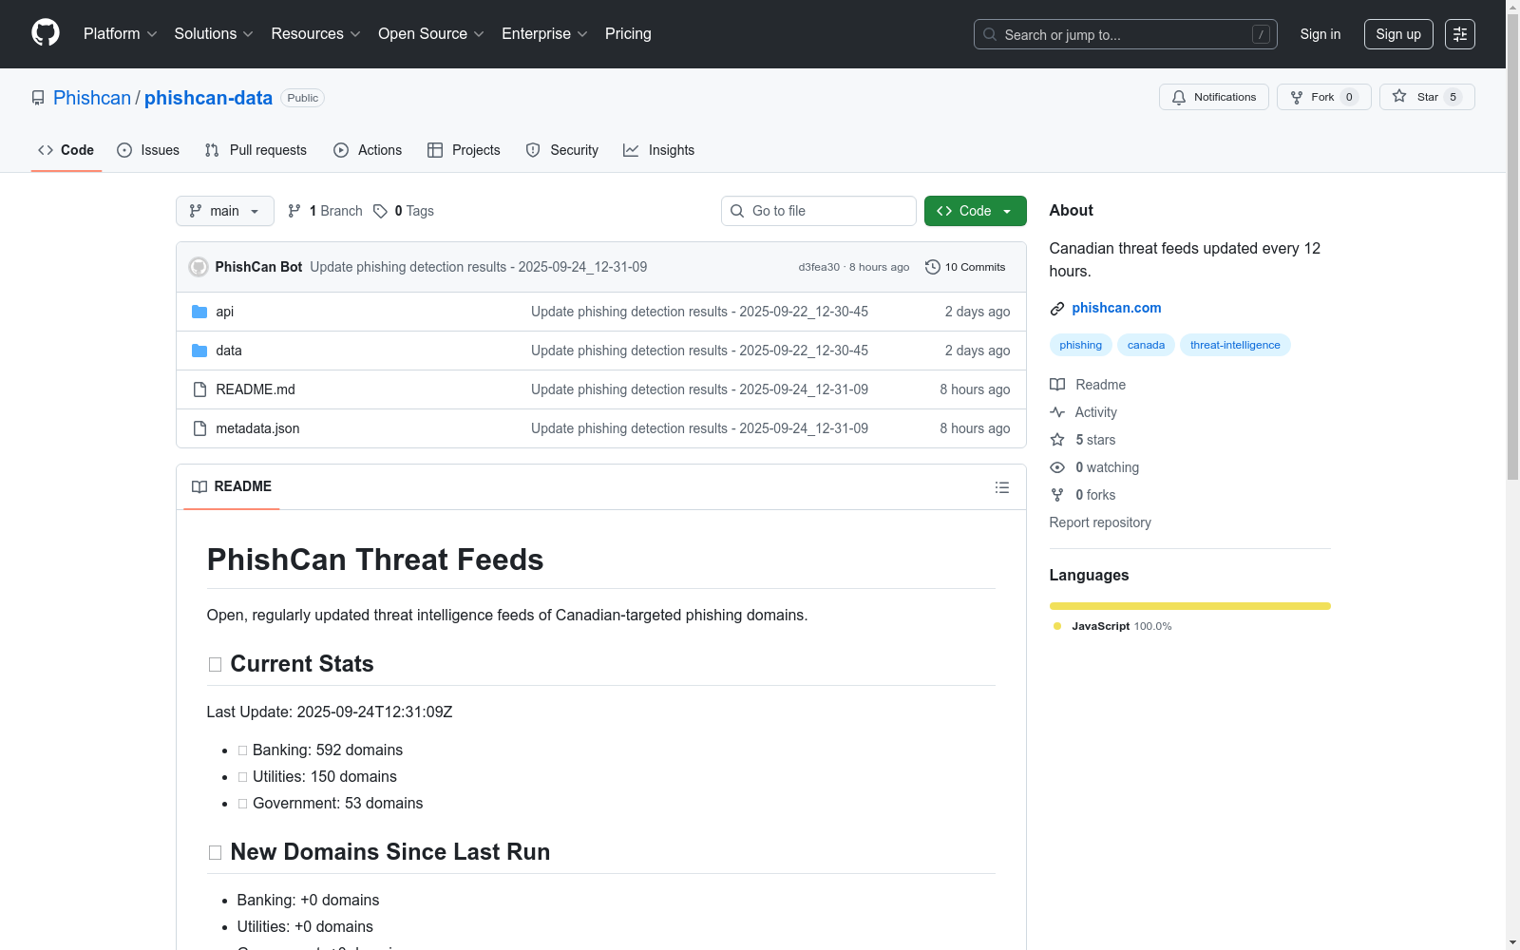Switch to the Security tab

click(x=562, y=150)
